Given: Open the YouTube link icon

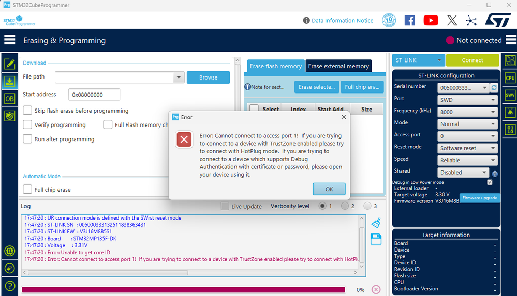Looking at the screenshot, I should pos(431,21).
